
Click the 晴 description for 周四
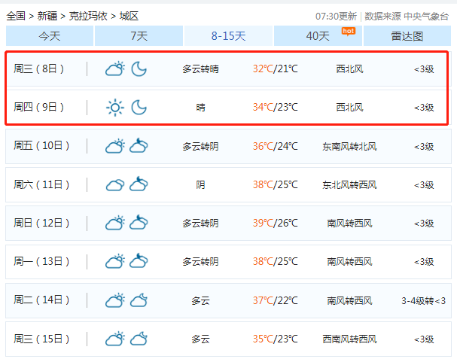click(200, 108)
